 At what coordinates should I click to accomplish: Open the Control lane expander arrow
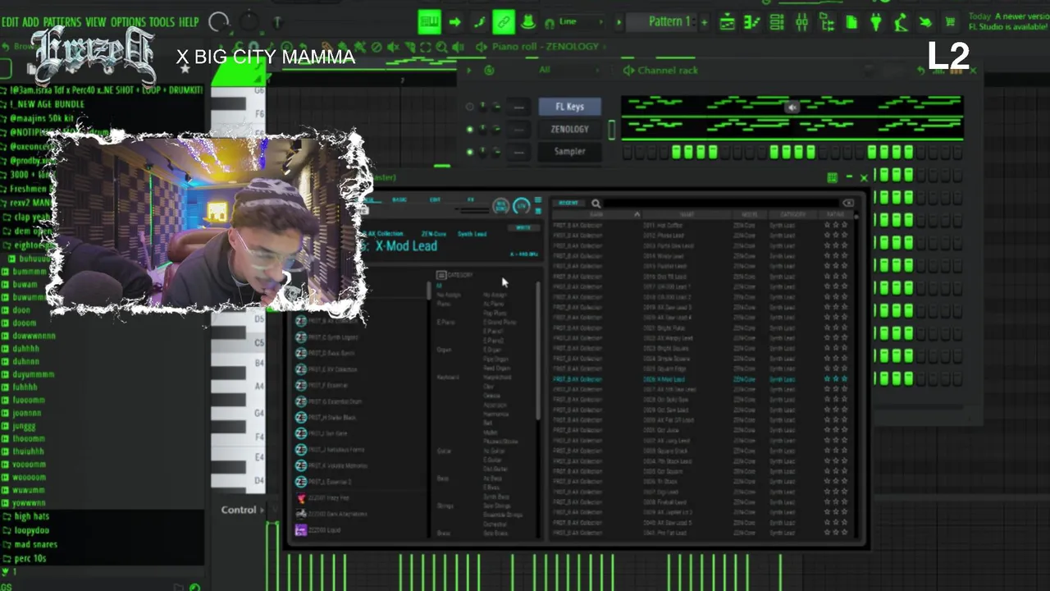pyautogui.click(x=262, y=510)
